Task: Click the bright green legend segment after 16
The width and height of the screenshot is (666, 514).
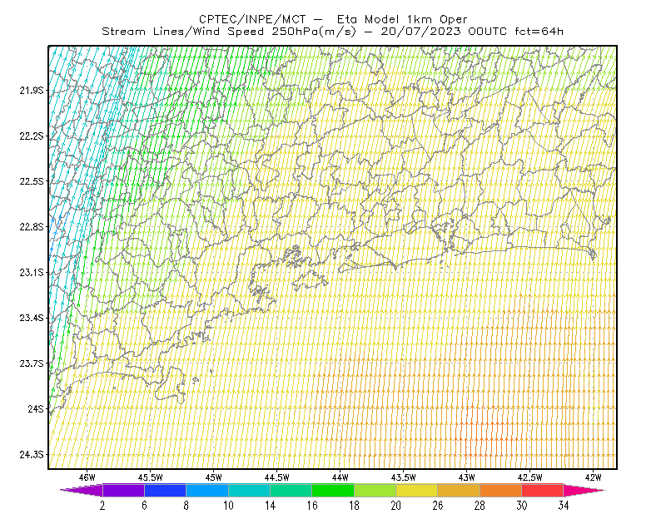Action: click(x=333, y=490)
